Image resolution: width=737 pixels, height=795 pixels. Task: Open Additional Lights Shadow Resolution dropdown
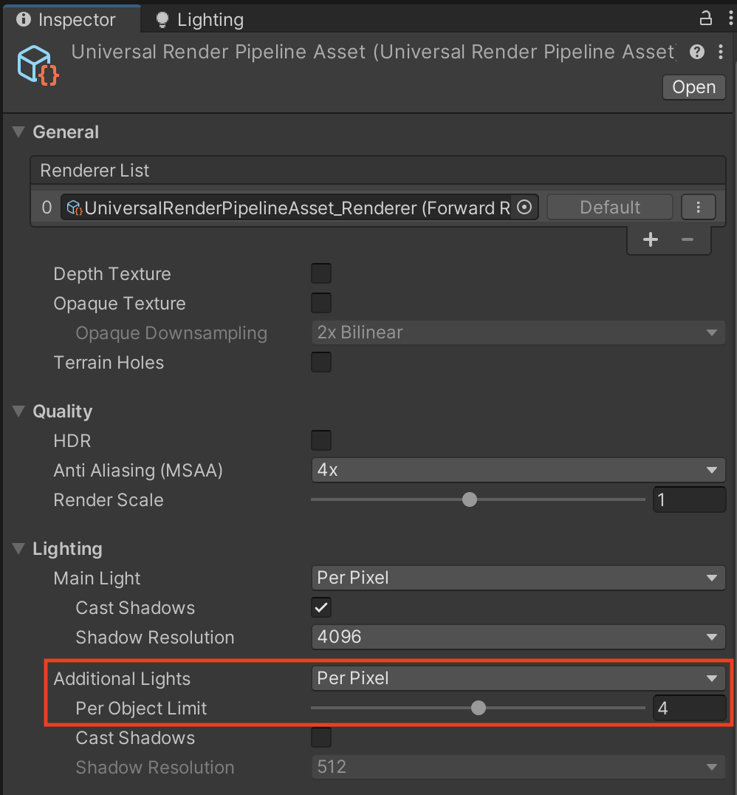point(518,767)
